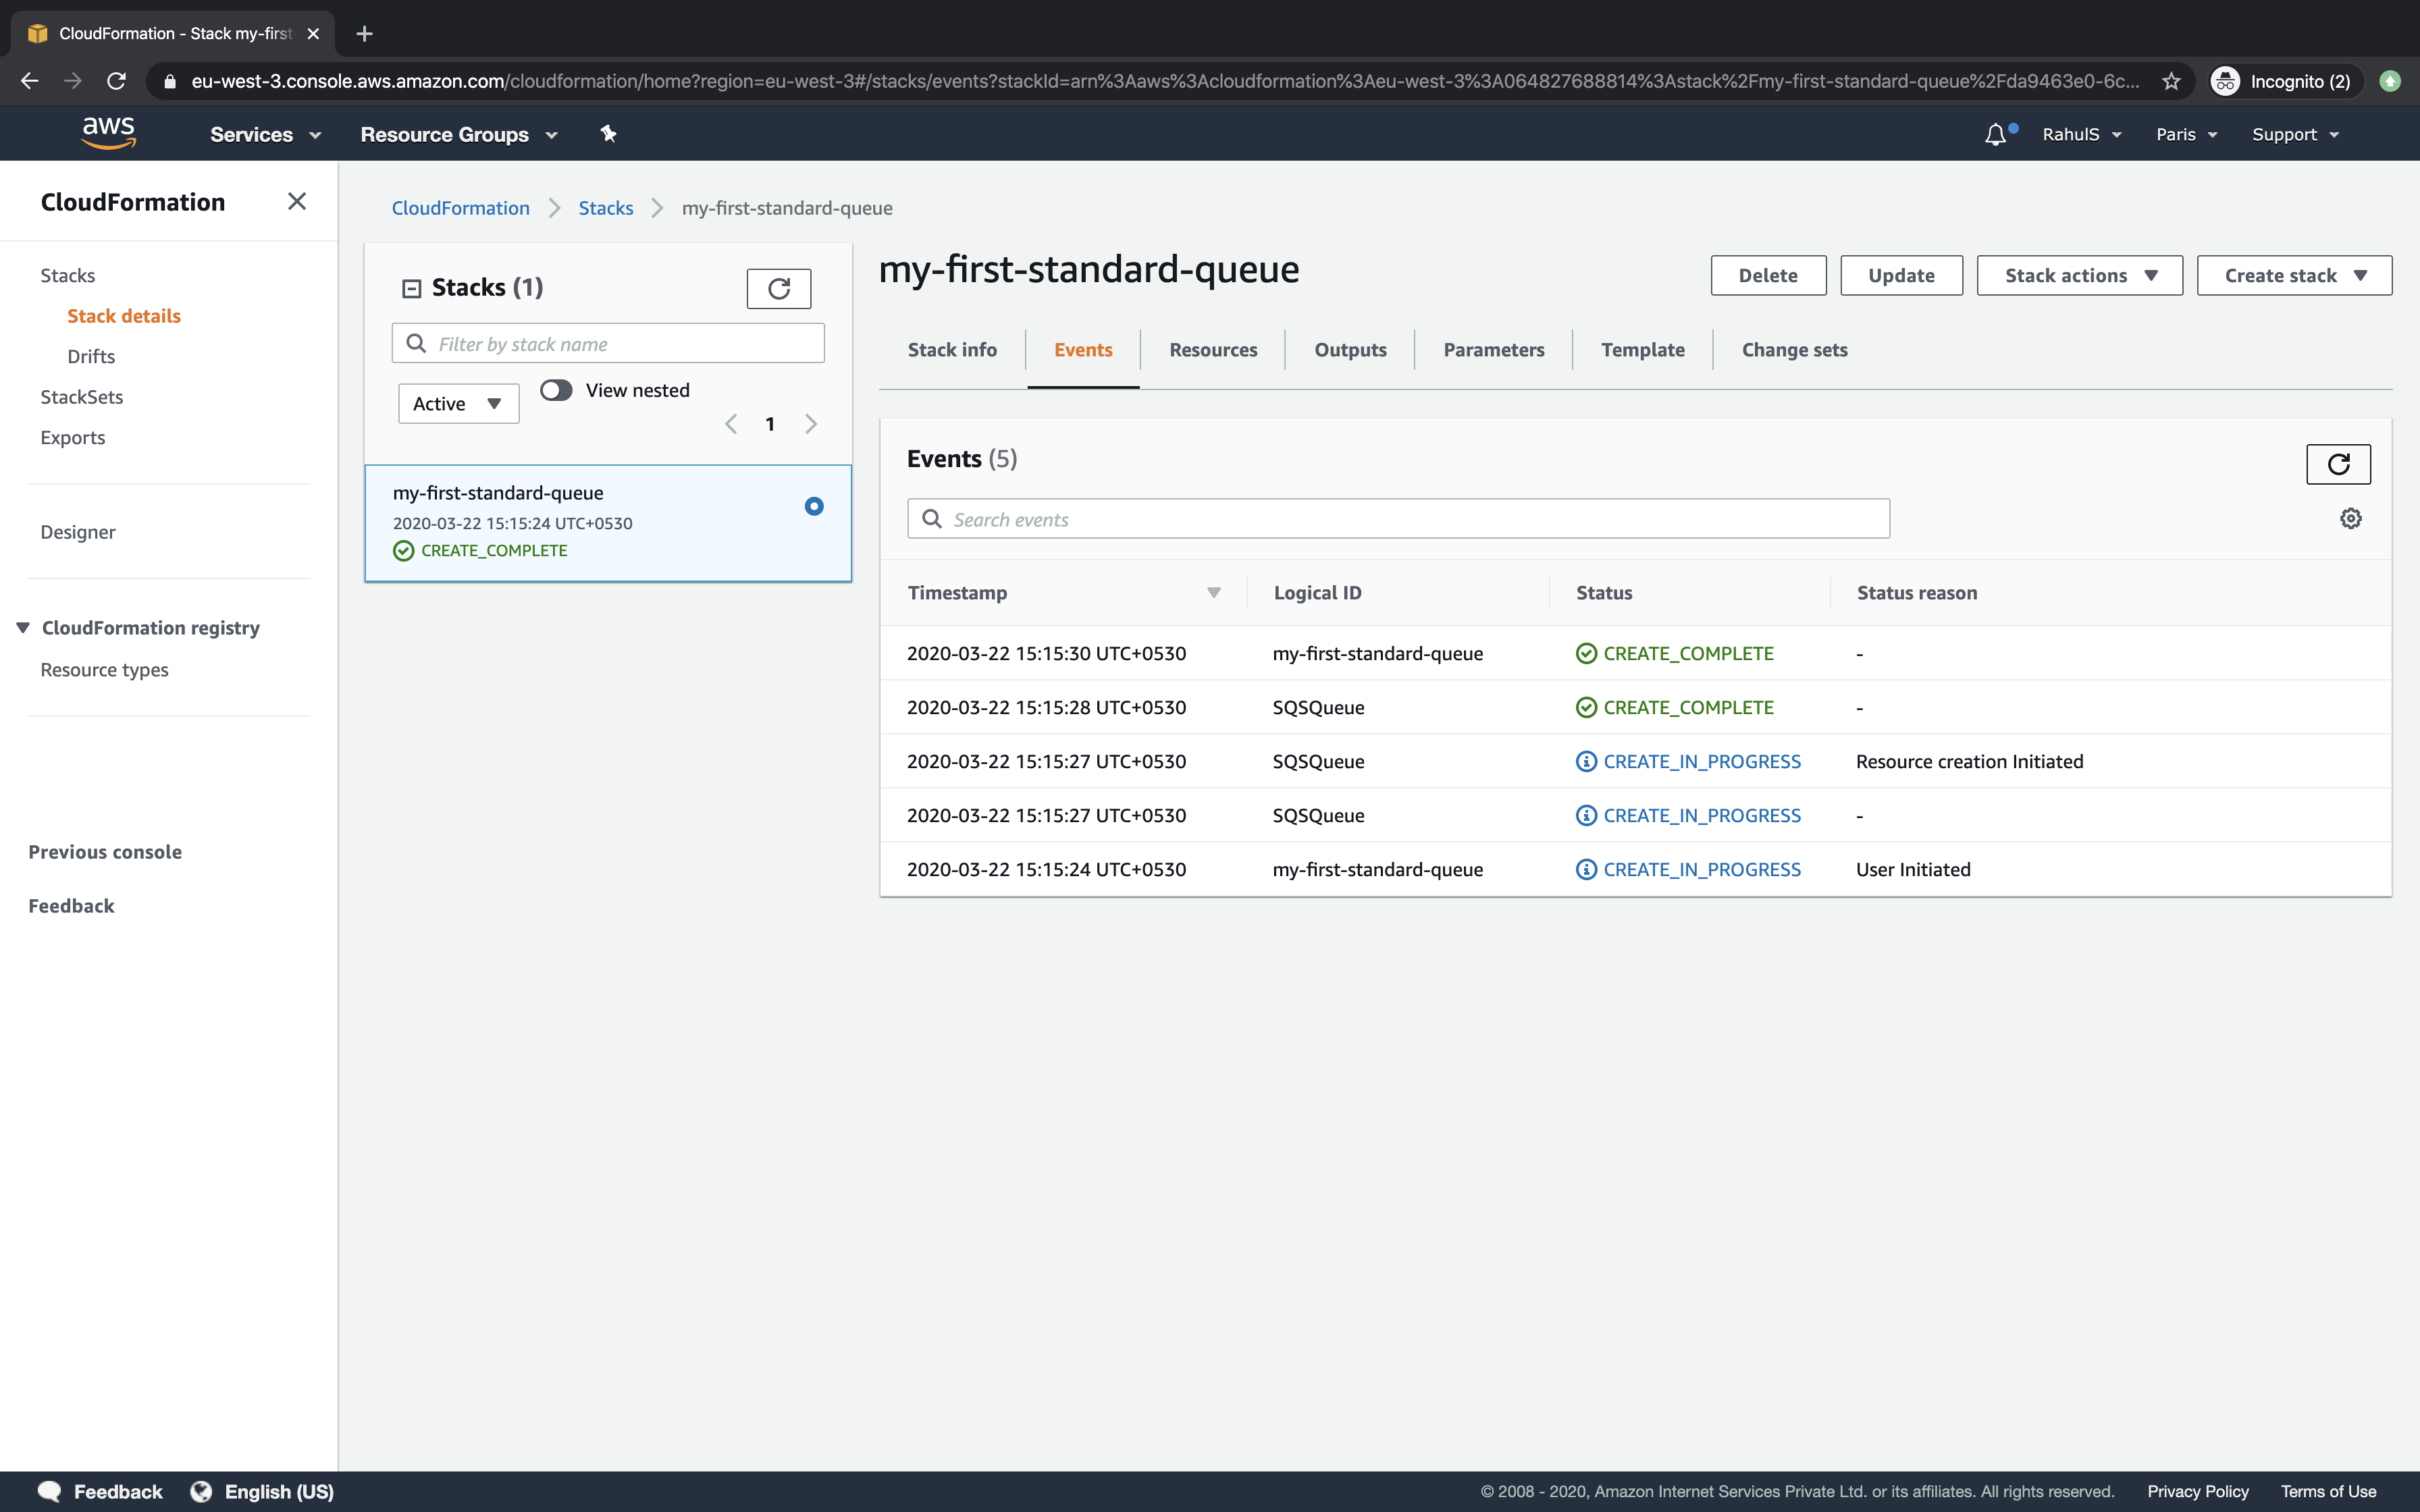Open the Stack actions dropdown
Viewport: 2420px width, 1512px height.
tap(2078, 275)
